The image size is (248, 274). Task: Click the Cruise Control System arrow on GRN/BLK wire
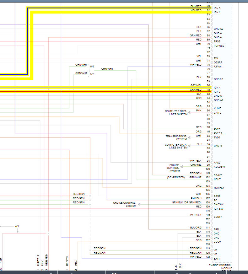pyautogui.click(x=139, y=204)
